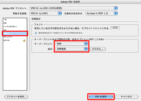141x101 pixels.
Task: Click the 詳細設定 heading text
Action: [x=36, y=19]
